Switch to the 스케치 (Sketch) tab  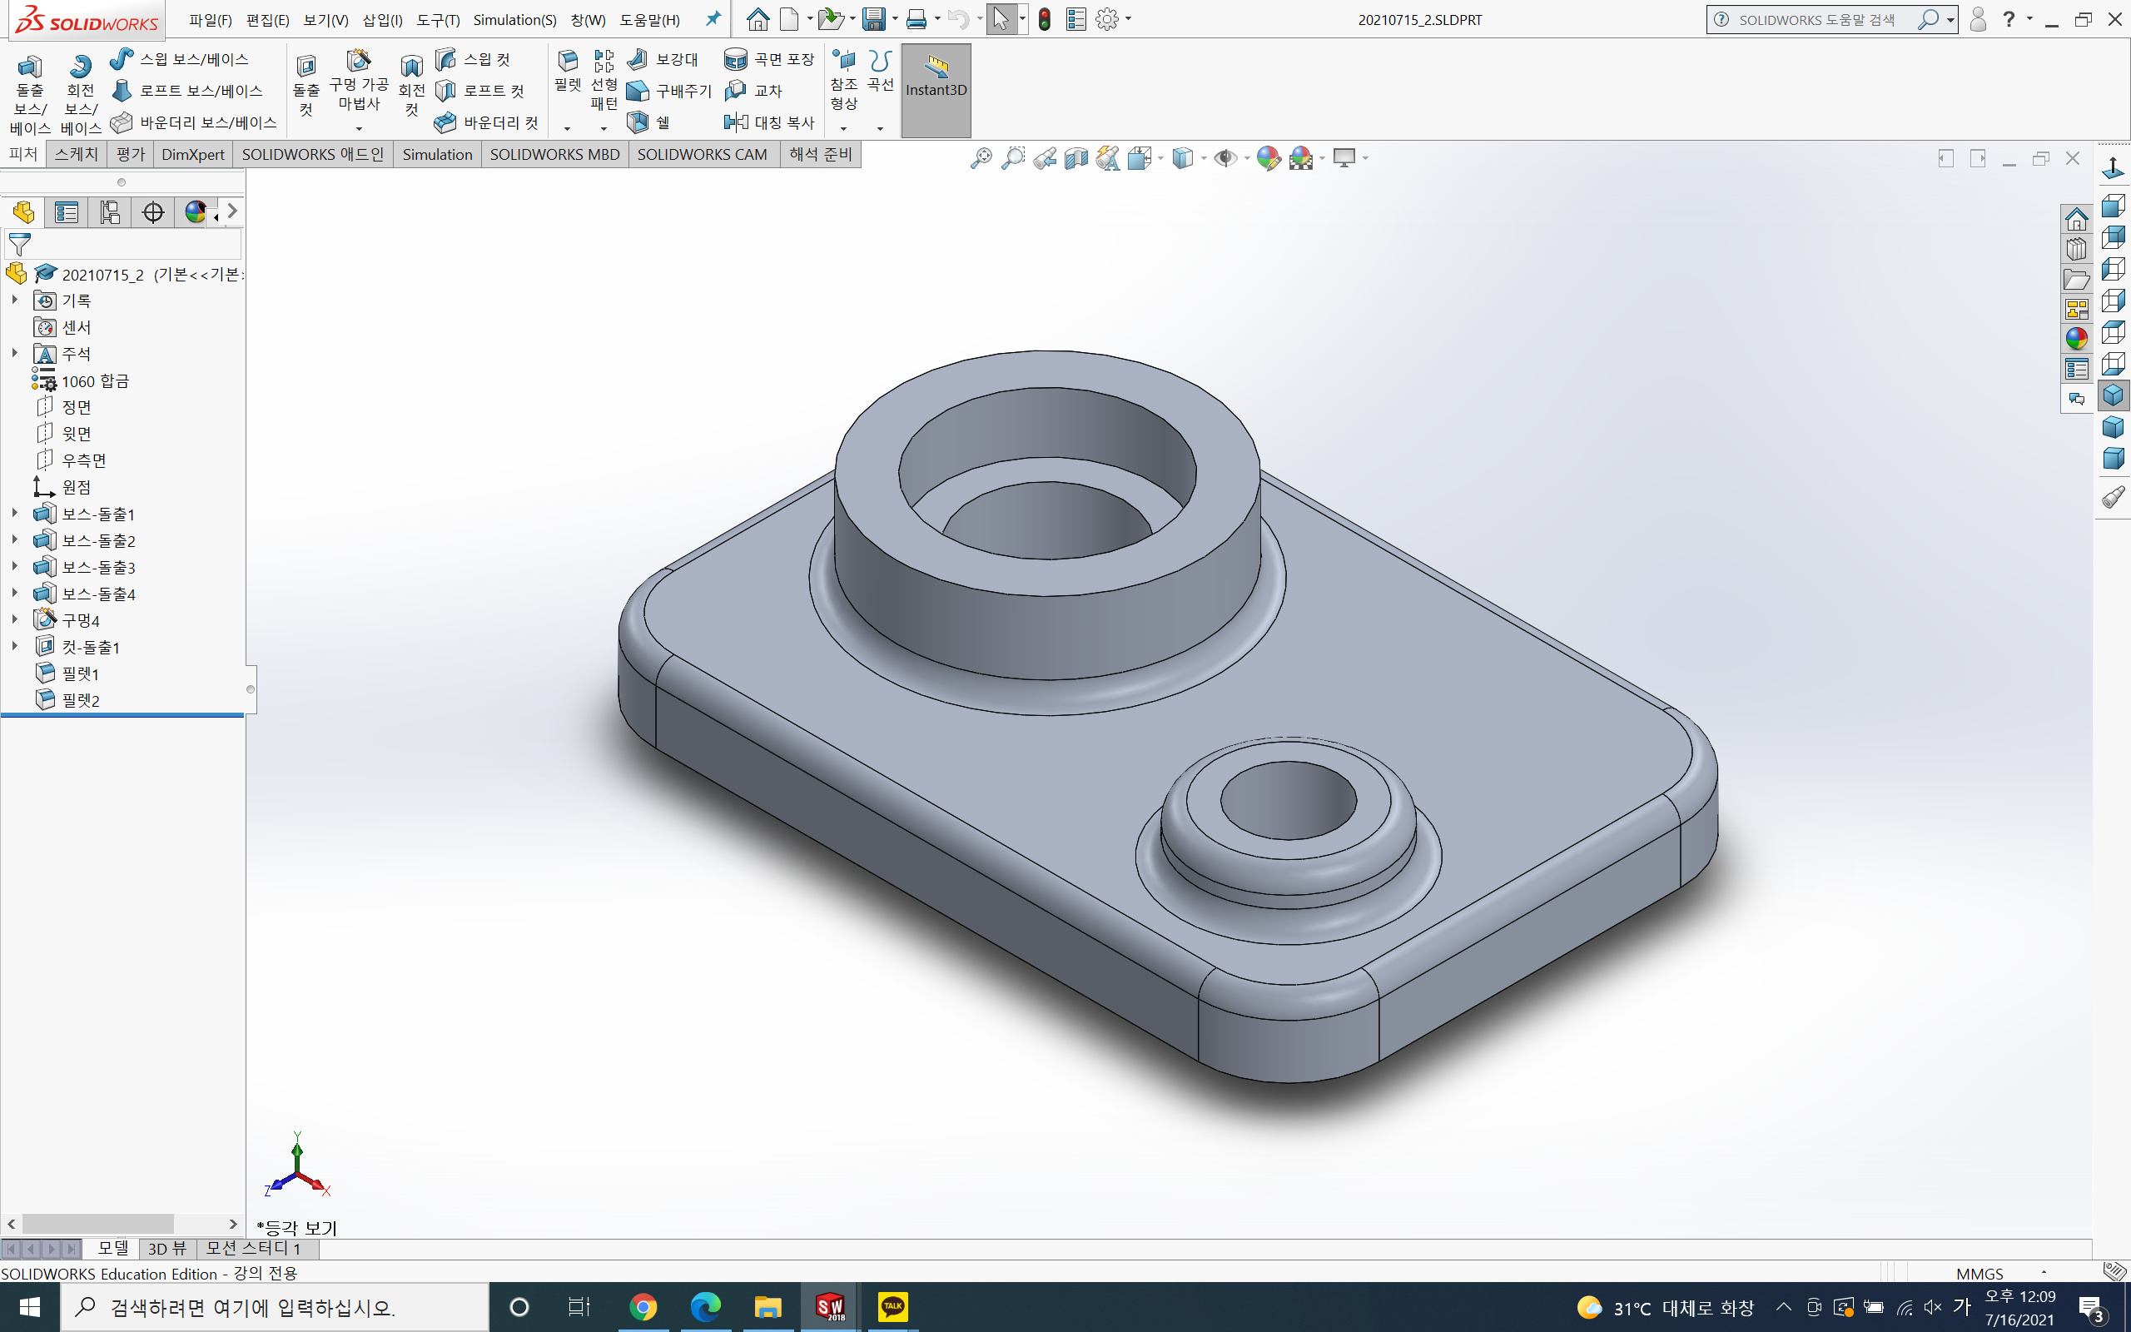76,154
